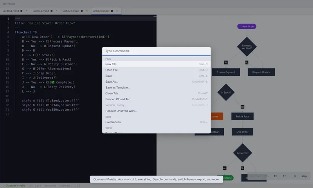Click the zoom percentage readout
Screen dimensions: 313x188
266,176
